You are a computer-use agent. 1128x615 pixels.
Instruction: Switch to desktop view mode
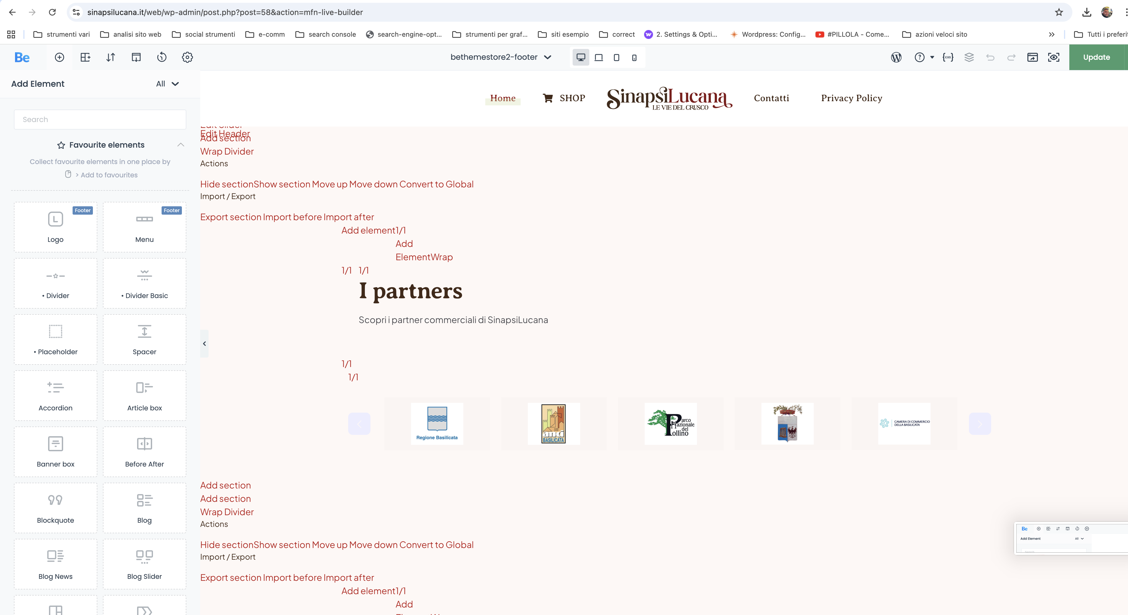581,57
